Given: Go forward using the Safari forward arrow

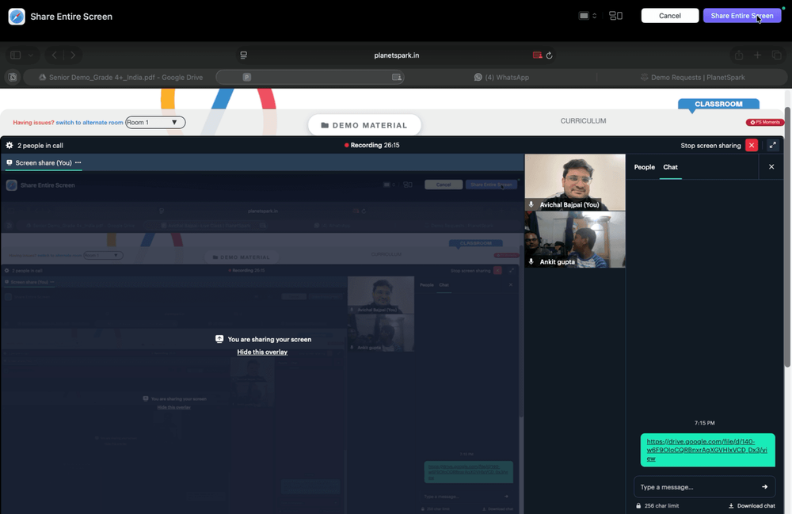Looking at the screenshot, I should (73, 55).
